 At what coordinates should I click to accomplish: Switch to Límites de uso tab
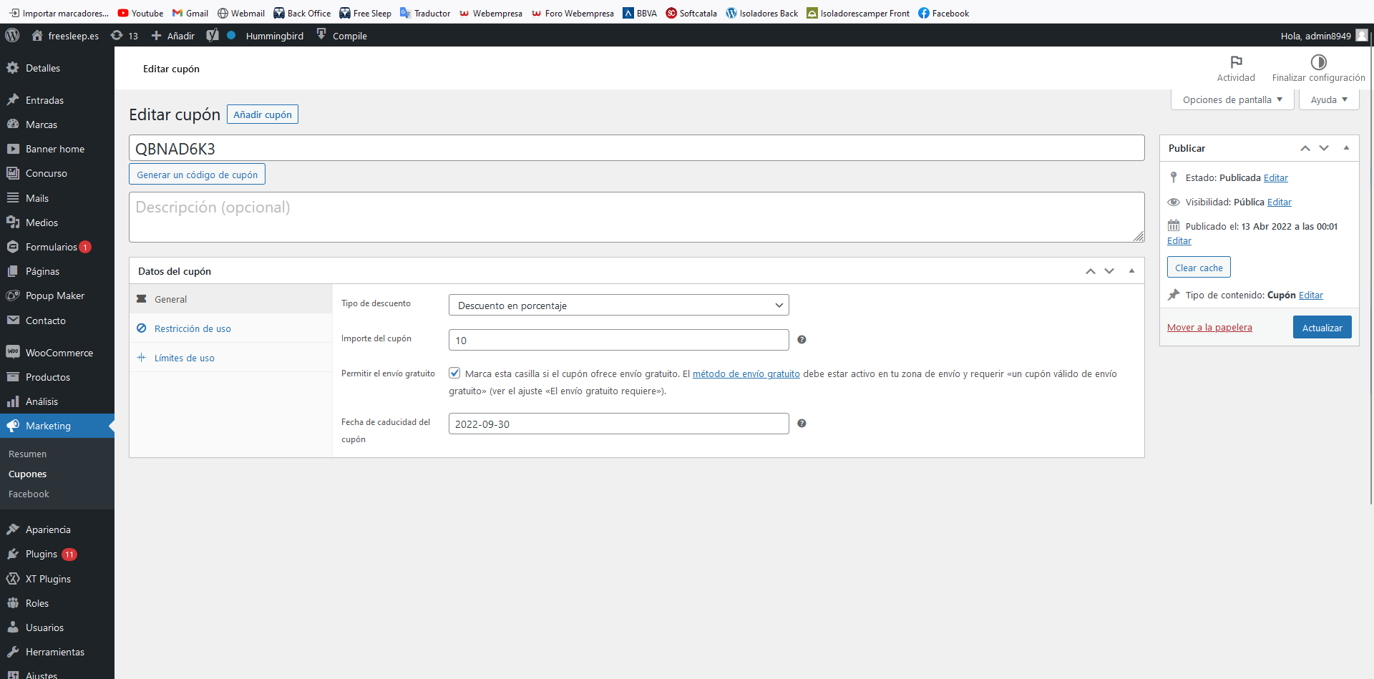(x=231, y=358)
